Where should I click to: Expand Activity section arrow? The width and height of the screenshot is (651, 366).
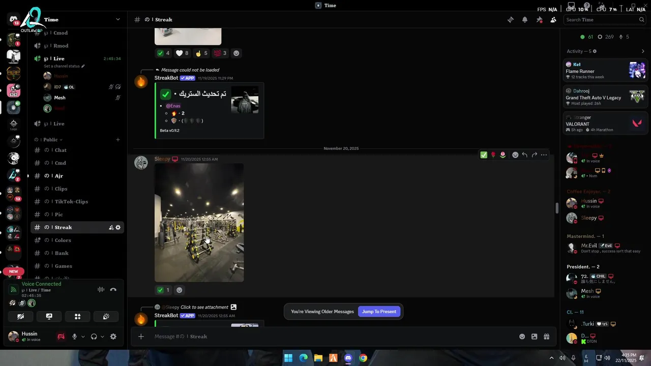click(643, 51)
